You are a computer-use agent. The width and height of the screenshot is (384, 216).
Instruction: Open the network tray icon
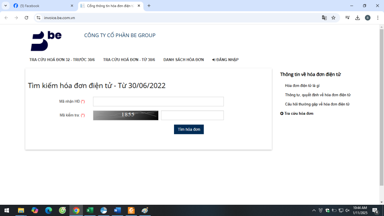pos(341,210)
